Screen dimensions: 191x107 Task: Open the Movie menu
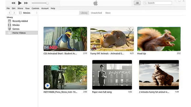(x=20, y=8)
